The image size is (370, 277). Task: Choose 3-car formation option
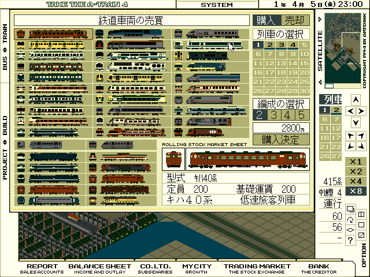pyautogui.click(x=272, y=115)
